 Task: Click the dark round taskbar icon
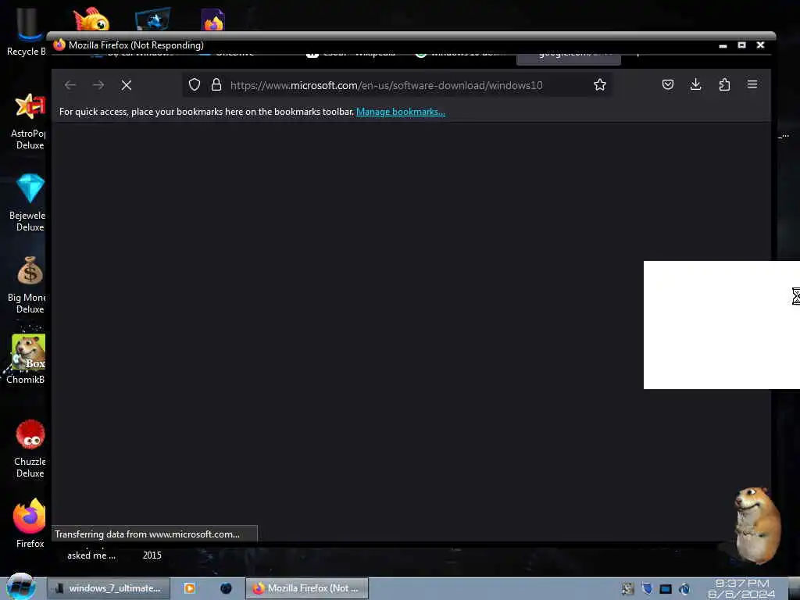[226, 588]
